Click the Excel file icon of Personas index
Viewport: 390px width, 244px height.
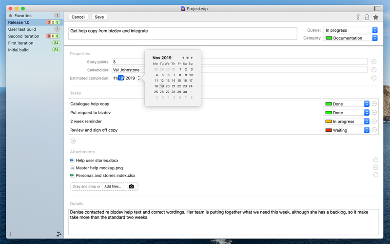pyautogui.click(x=72, y=175)
